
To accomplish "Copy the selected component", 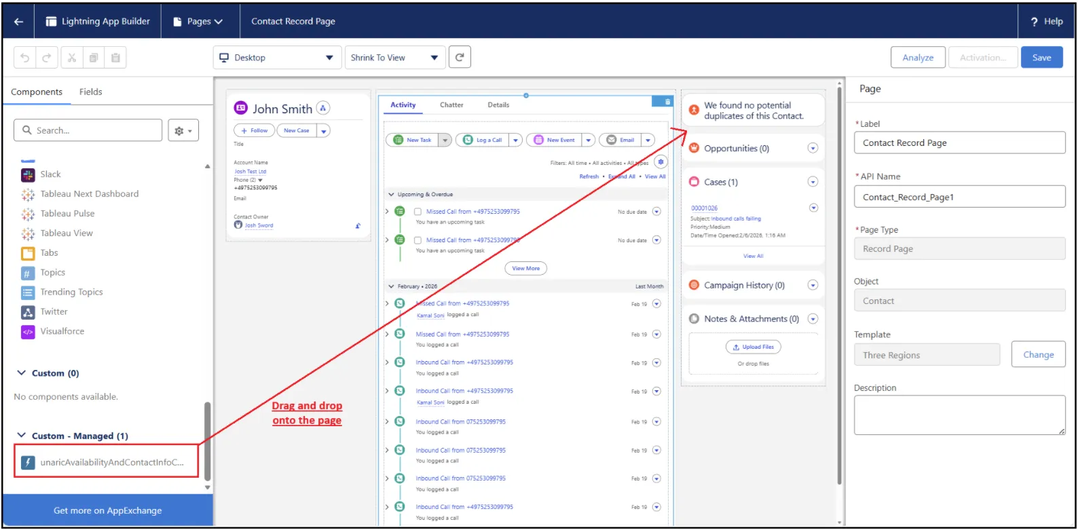I will pyautogui.click(x=94, y=58).
